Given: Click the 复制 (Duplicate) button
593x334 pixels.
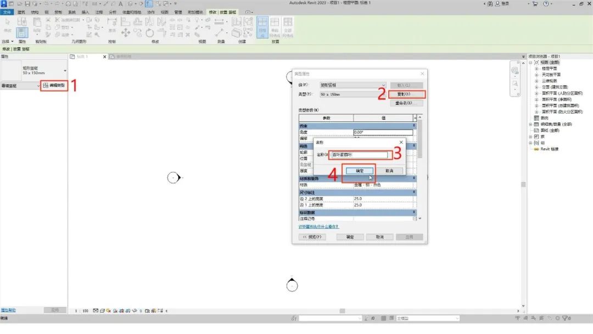Looking at the screenshot, I should [406, 94].
